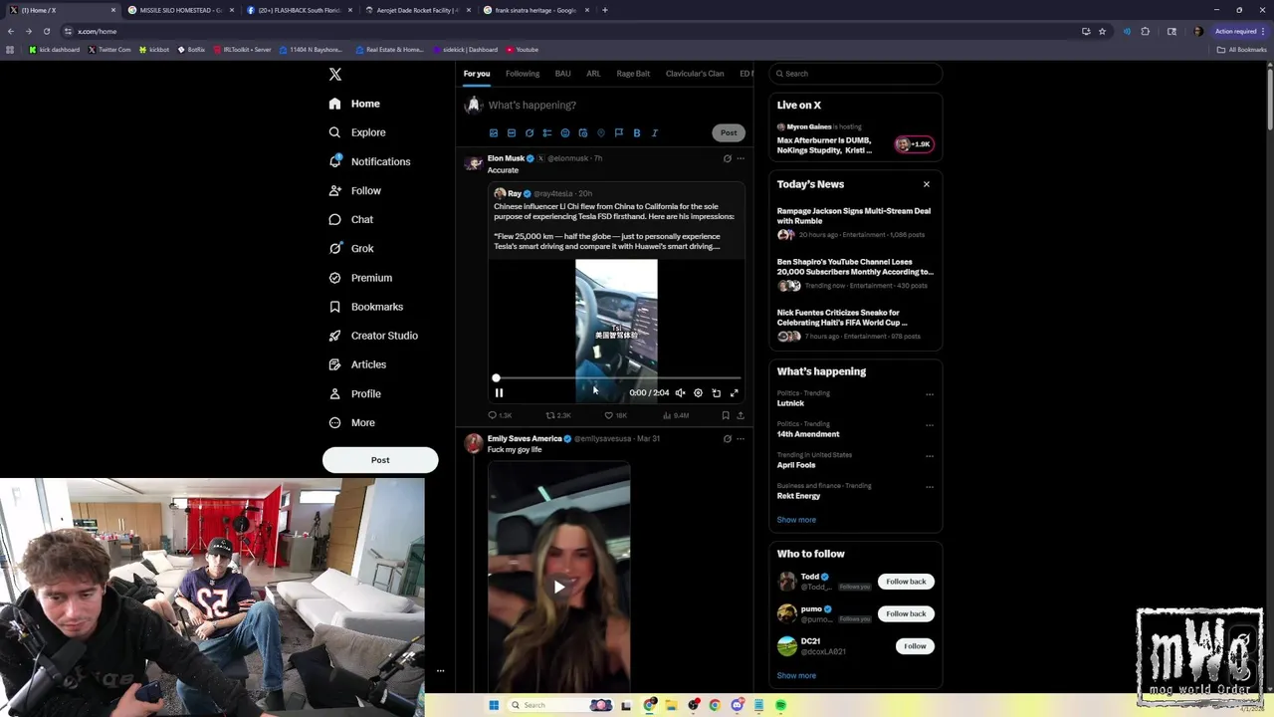
Task: Open Bookmarks in the sidebar
Action: [365, 307]
